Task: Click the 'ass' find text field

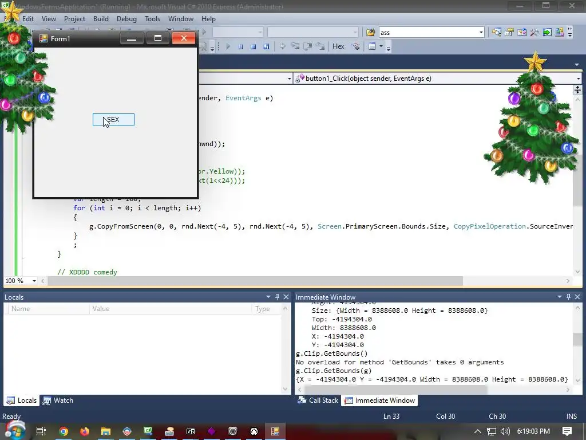Action: (x=428, y=33)
